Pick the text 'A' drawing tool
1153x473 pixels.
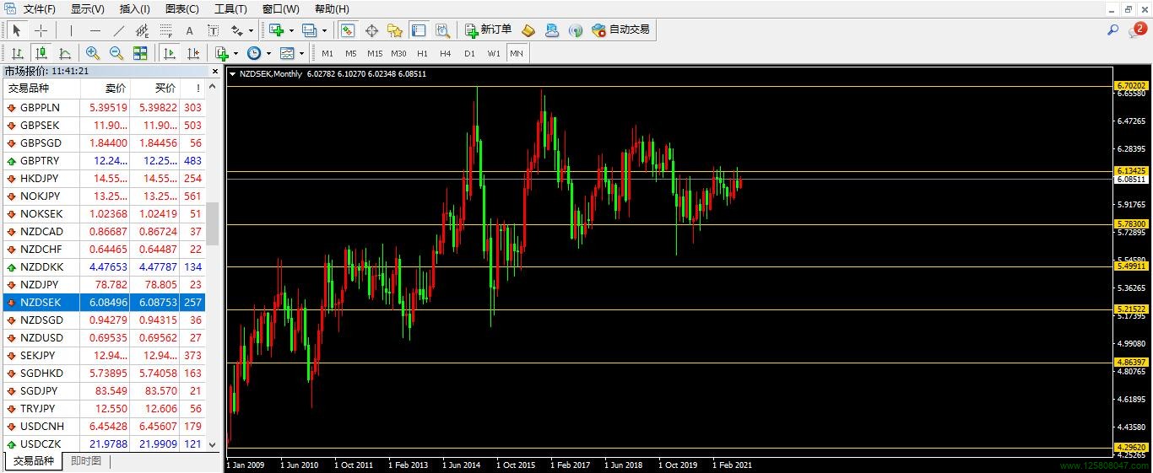pyautogui.click(x=189, y=30)
